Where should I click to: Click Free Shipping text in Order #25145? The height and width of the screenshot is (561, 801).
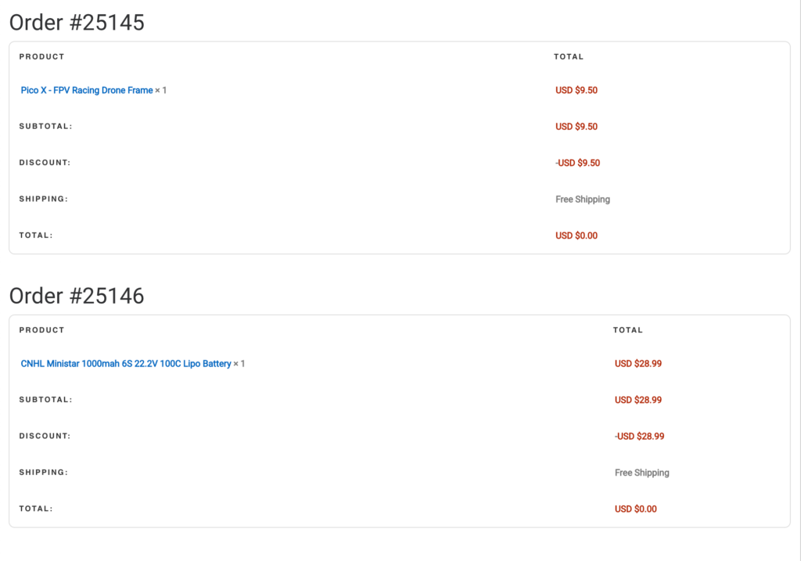[x=583, y=200]
